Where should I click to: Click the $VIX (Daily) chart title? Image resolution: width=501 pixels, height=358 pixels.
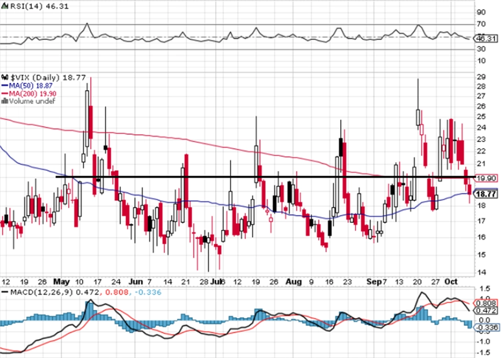[35, 78]
